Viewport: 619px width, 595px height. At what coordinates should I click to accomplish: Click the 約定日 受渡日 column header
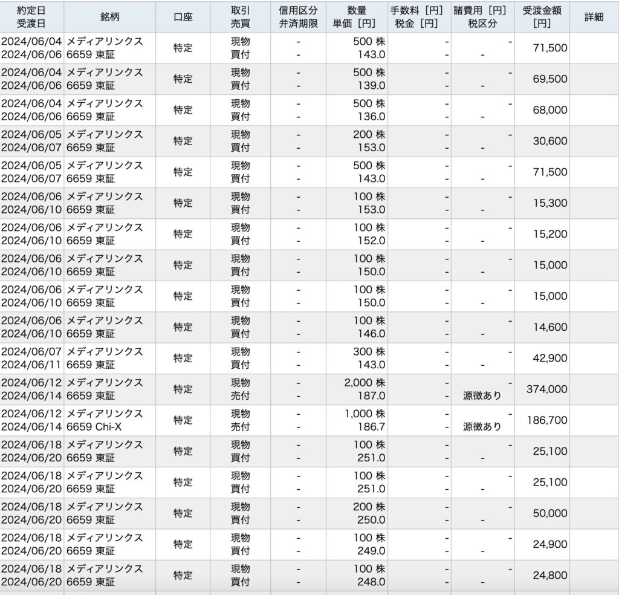(x=30, y=17)
